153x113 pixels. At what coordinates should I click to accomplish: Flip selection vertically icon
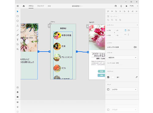tap(128, 35)
